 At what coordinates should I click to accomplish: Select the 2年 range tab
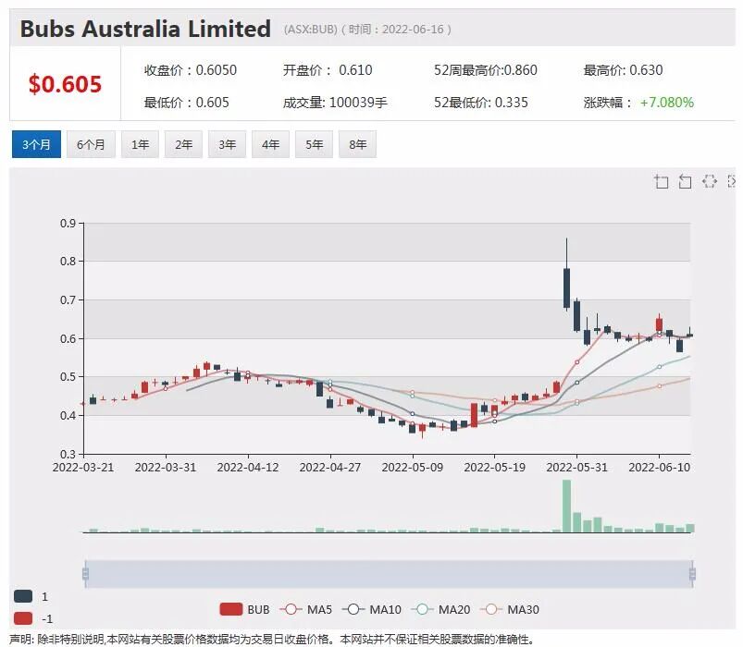pos(183,144)
